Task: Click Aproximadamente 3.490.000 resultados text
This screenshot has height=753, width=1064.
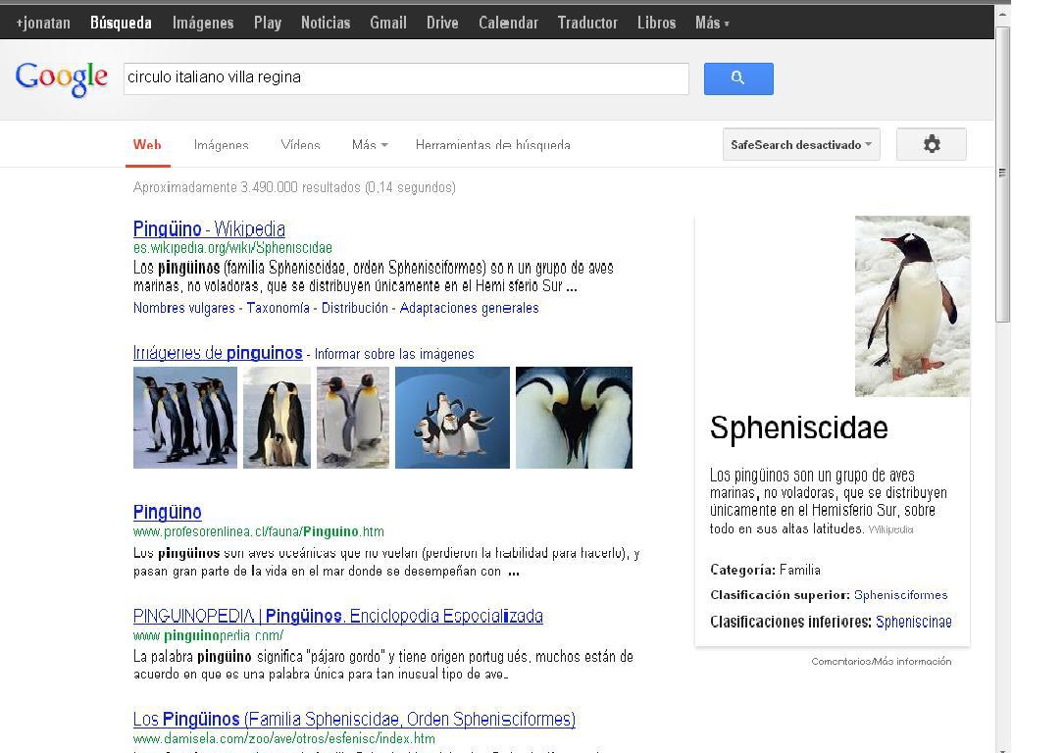Action: click(x=294, y=187)
